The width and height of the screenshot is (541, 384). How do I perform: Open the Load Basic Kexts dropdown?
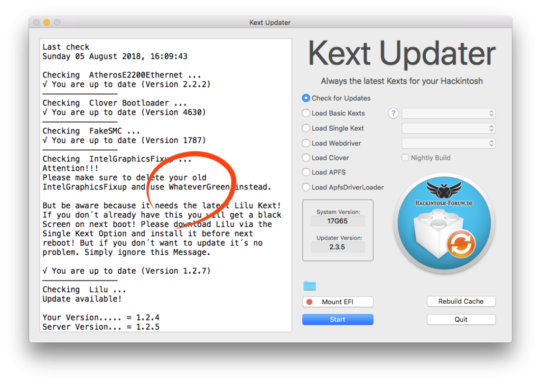tap(449, 113)
